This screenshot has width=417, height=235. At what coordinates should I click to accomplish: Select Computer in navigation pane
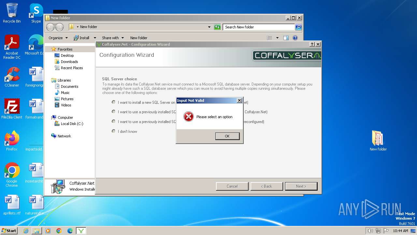pyautogui.click(x=65, y=117)
